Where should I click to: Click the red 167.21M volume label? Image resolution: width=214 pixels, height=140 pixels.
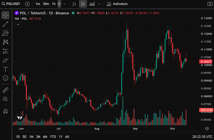tap(206, 110)
